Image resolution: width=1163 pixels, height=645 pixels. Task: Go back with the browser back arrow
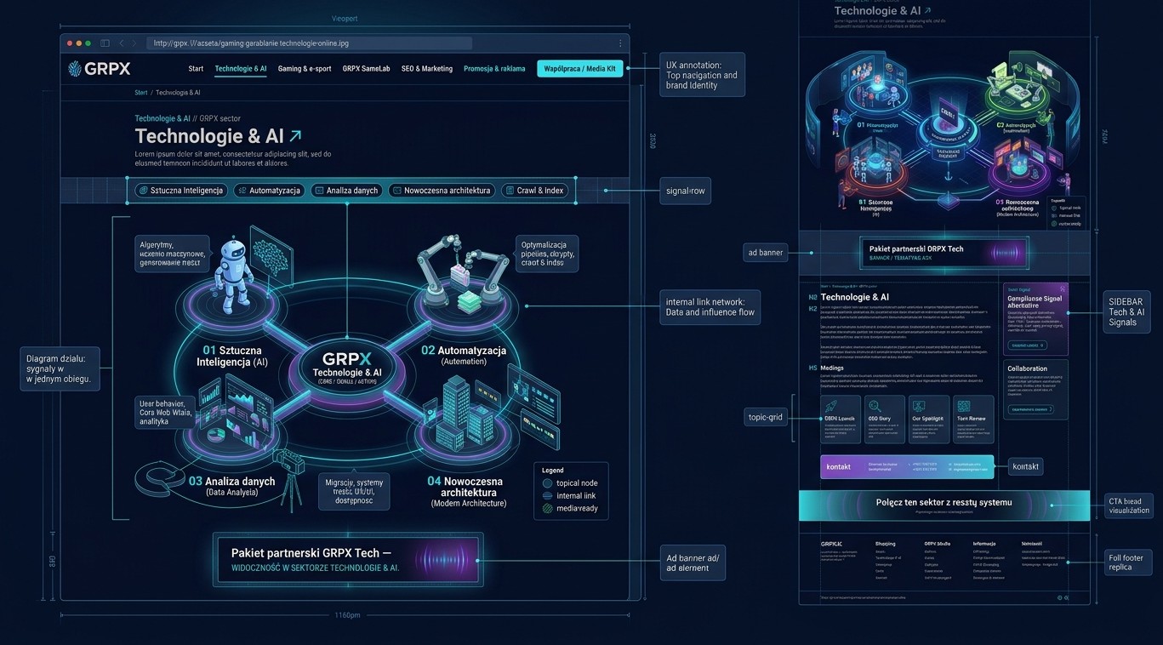point(122,43)
